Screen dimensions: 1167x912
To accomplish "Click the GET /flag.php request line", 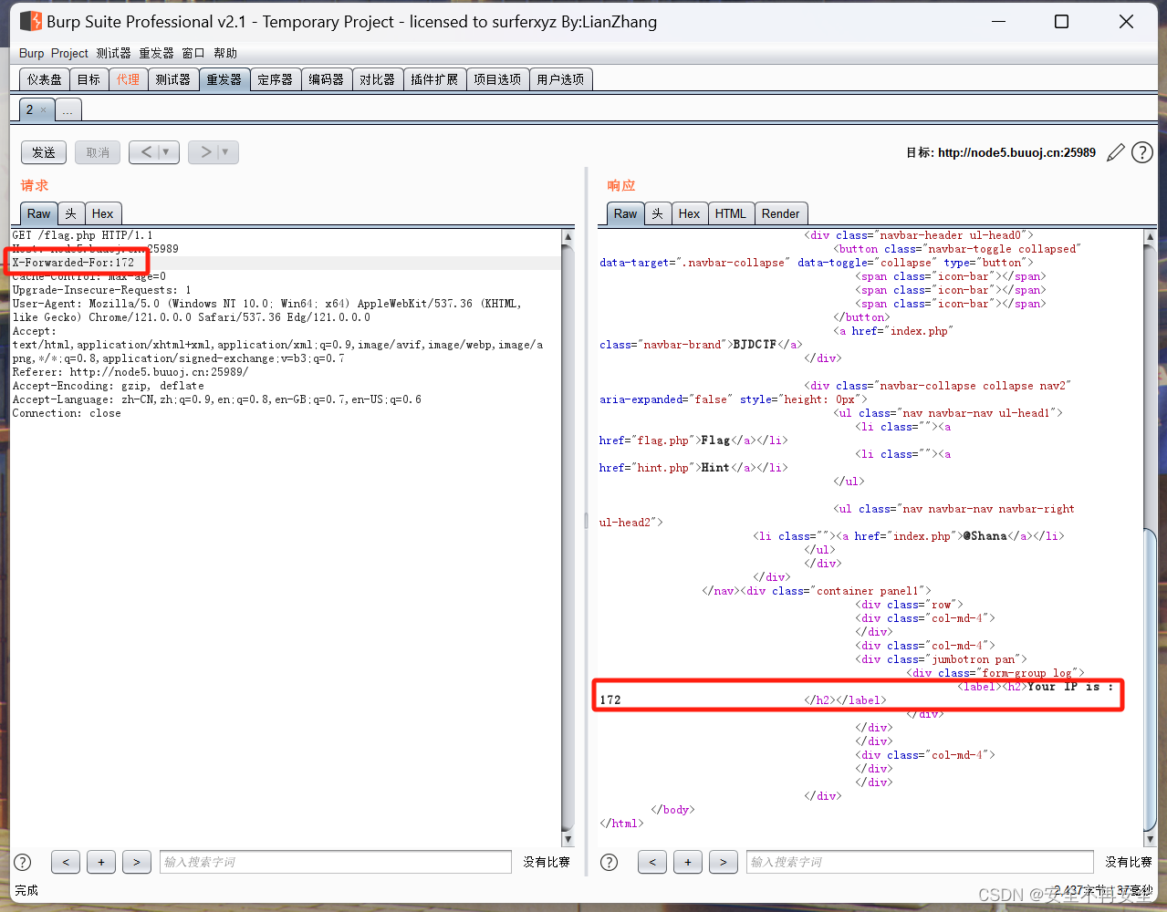I will [x=83, y=235].
